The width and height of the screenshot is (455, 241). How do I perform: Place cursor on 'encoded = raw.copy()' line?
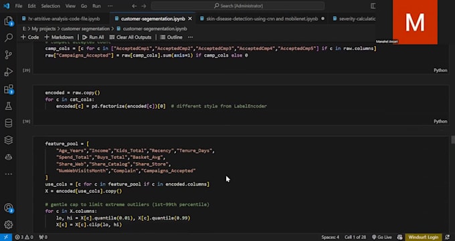coord(72,93)
